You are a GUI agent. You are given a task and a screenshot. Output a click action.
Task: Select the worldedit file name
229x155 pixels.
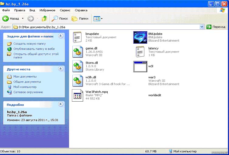(x=155, y=95)
